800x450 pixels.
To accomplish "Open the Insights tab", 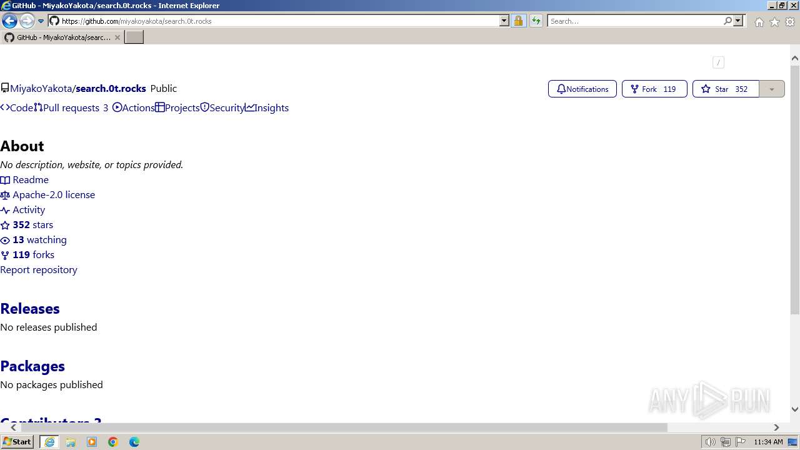I will [x=267, y=107].
